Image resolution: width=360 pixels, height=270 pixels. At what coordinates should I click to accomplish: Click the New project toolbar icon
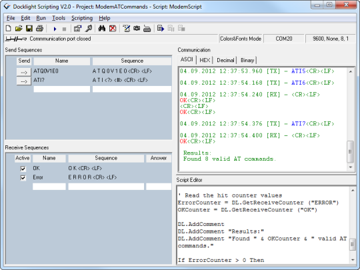(x=8, y=29)
